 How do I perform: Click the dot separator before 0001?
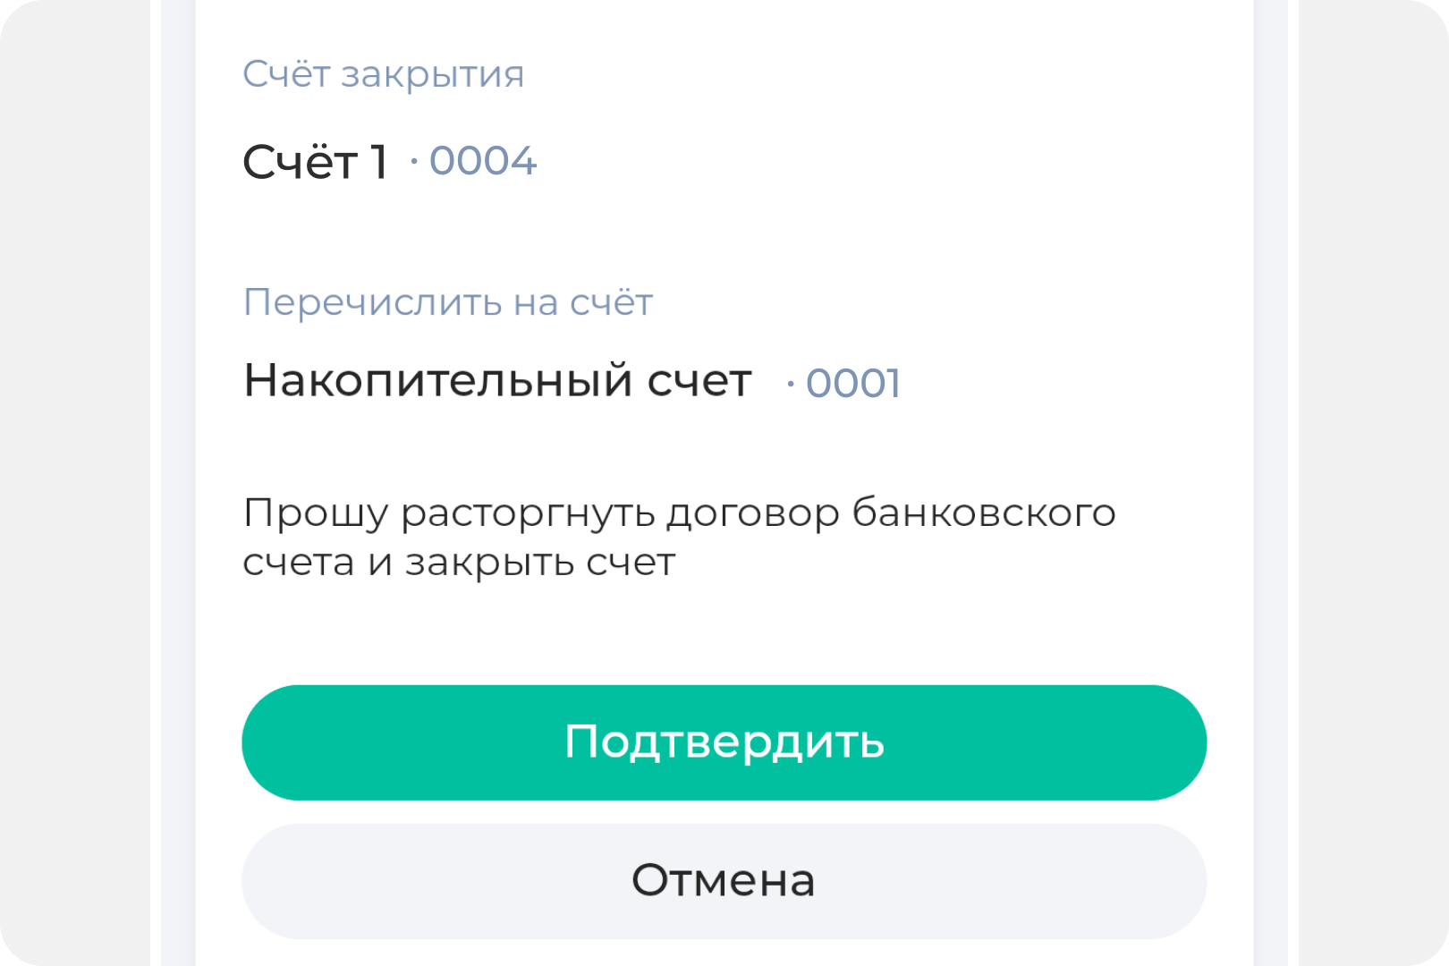791,385
